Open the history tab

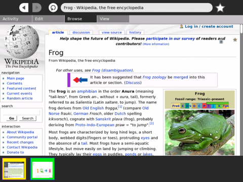(135, 32)
